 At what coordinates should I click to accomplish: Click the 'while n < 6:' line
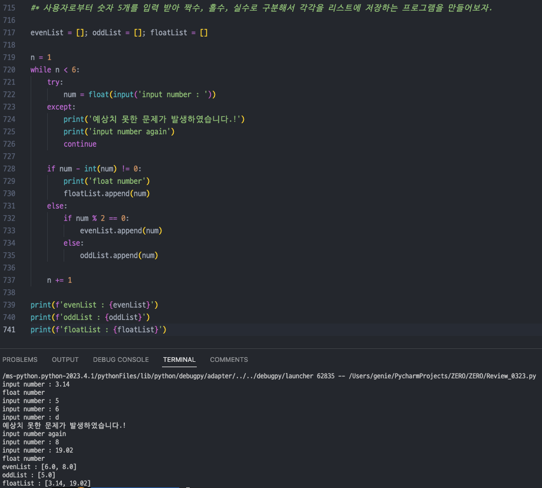pos(55,70)
